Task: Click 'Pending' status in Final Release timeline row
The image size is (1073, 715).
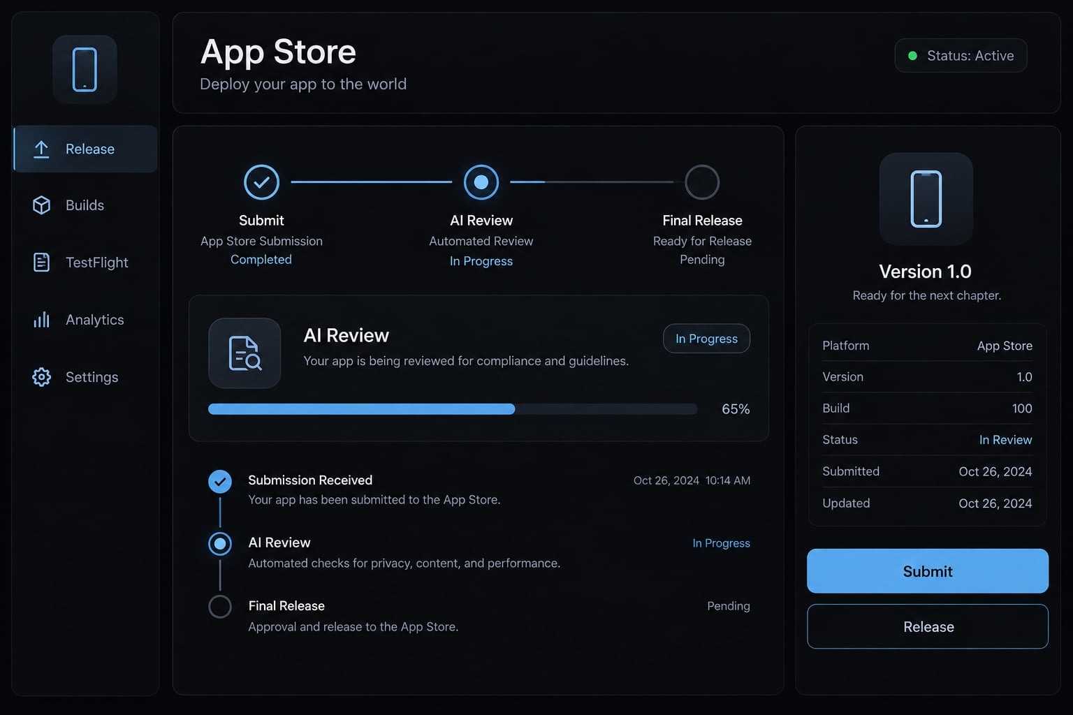Action: coord(729,606)
